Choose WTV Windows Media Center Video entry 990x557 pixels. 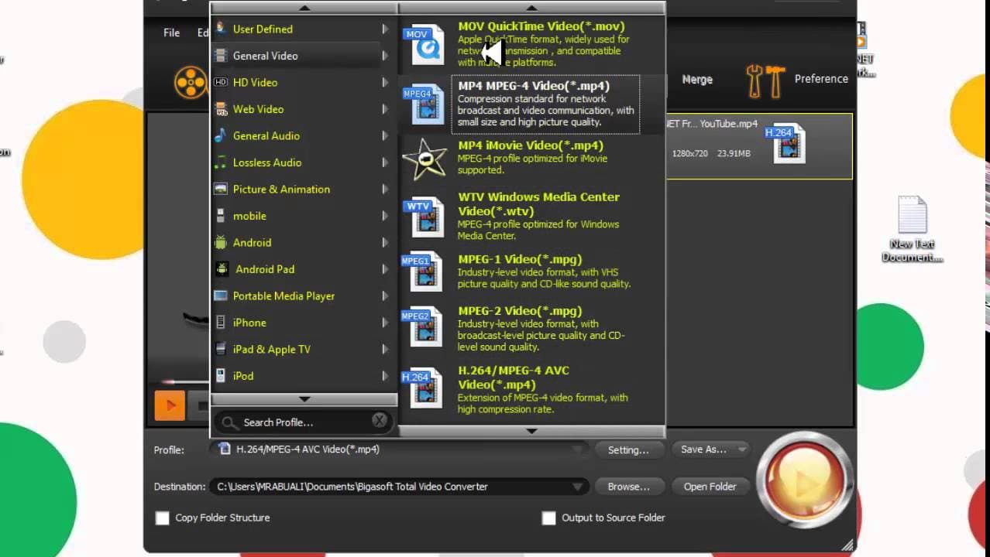point(531,217)
